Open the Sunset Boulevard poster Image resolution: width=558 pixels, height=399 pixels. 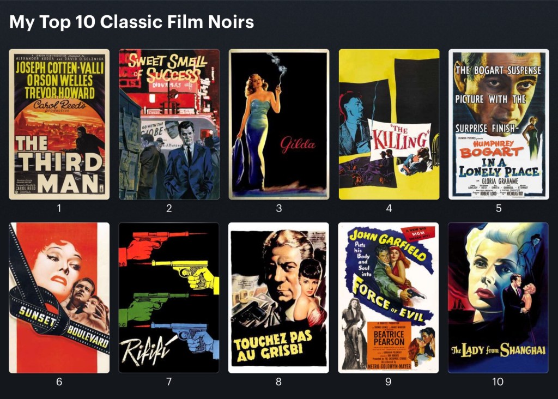(59, 298)
